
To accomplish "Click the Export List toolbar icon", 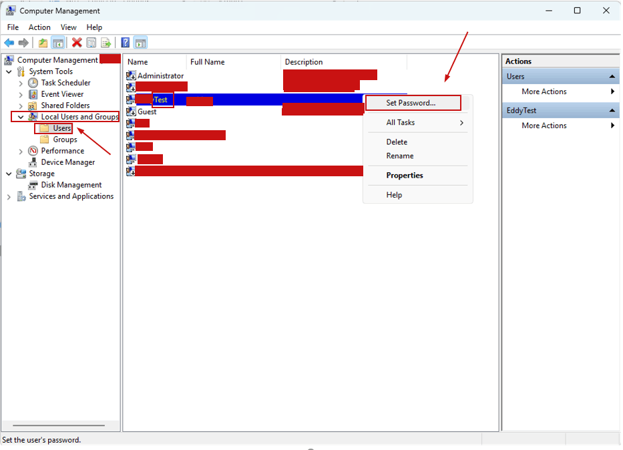I will [106, 43].
